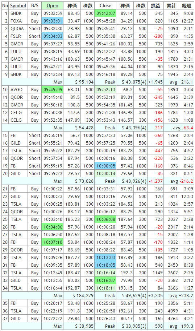
Task: Select the green 09:49:09 AVGO open time
Action: click(53, 89)
